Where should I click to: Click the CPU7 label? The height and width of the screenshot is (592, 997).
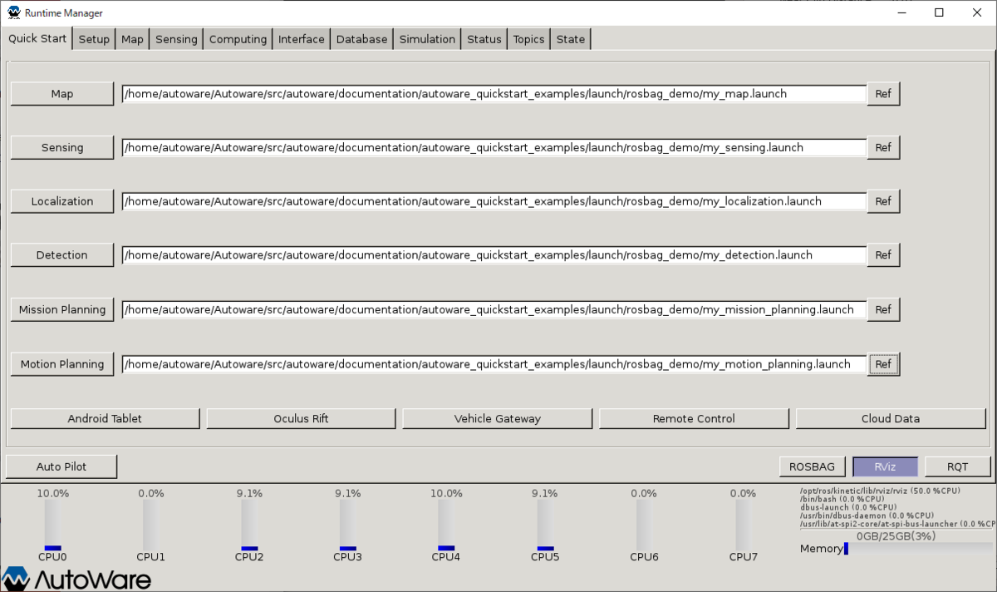click(744, 556)
